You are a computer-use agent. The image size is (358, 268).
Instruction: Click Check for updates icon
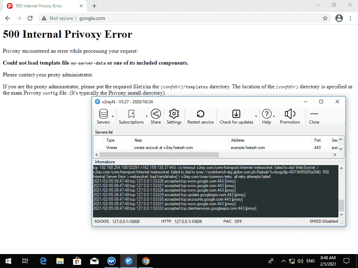[236, 114]
